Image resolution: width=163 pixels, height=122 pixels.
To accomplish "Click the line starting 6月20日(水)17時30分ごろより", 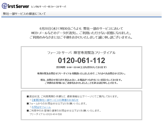I will point(81,28).
